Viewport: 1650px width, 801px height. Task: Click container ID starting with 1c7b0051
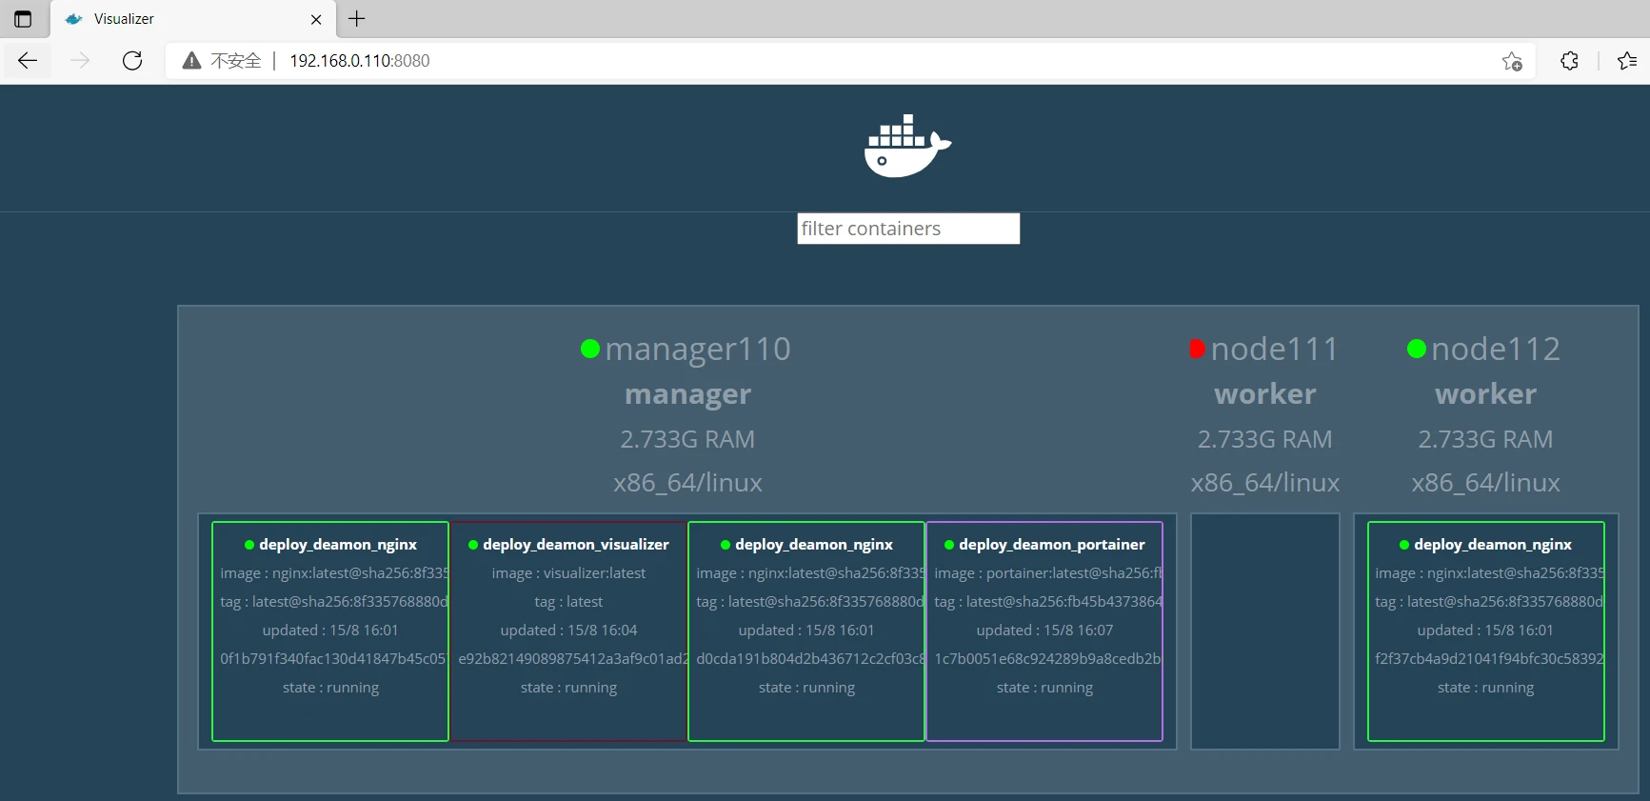point(1047,659)
